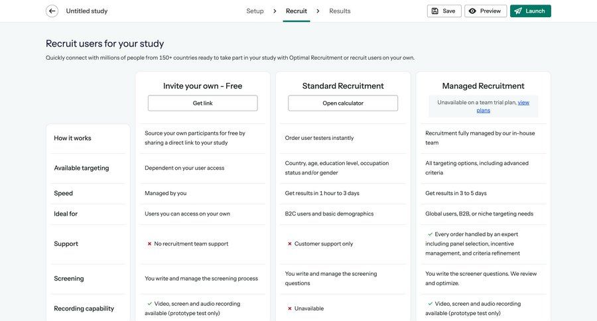The image size is (597, 321).
Task: Click green checkmark in Invite your own recording
Action: click(150, 304)
